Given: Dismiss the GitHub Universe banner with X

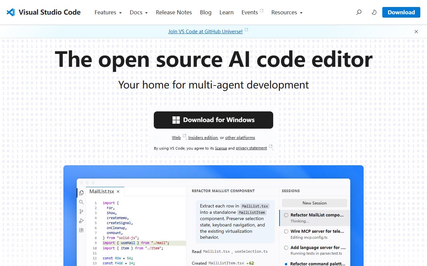Looking at the screenshot, I should click(416, 32).
